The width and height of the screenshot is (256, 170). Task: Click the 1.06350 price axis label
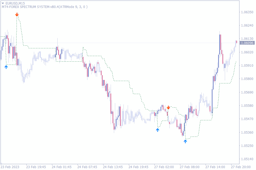(x=247, y=12)
